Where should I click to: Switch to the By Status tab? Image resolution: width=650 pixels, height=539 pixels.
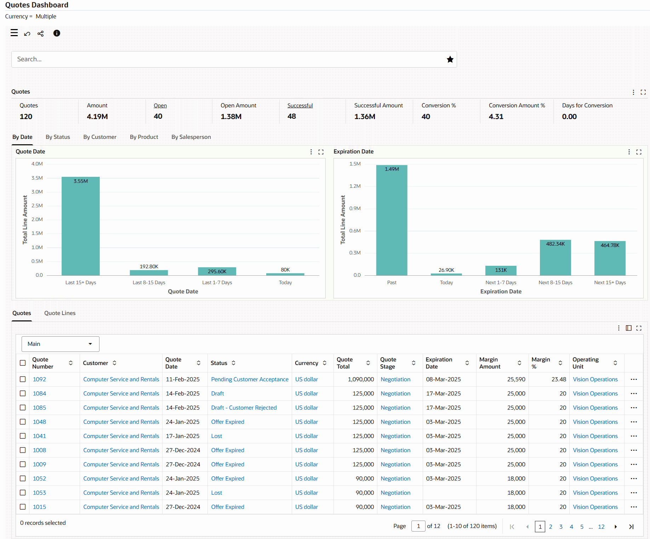click(58, 137)
